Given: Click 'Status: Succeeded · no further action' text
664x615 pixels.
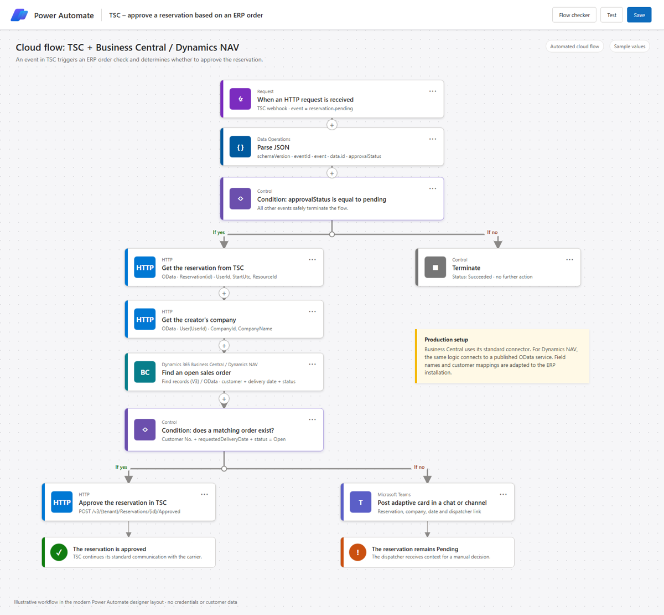Looking at the screenshot, I should (492, 276).
